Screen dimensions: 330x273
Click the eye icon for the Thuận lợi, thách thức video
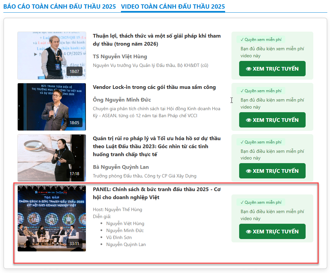pos(249,69)
